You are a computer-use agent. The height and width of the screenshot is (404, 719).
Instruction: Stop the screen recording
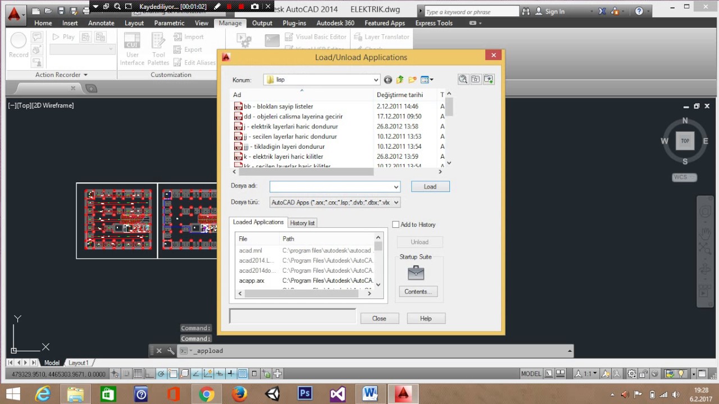(241, 7)
